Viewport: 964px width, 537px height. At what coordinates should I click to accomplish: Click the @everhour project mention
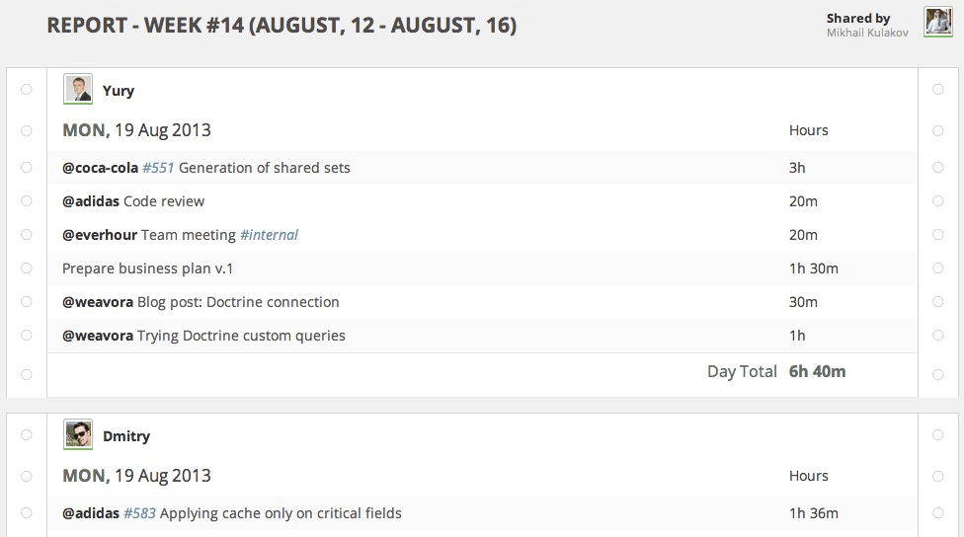click(x=100, y=235)
